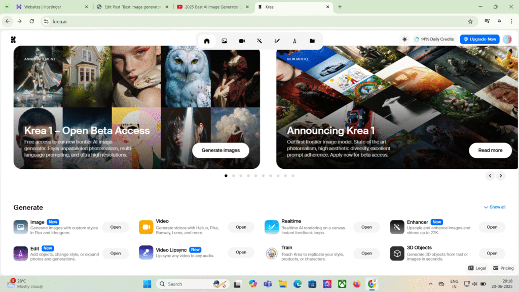Open the Edit tool
519x292 pixels.
pyautogui.click(x=116, y=253)
